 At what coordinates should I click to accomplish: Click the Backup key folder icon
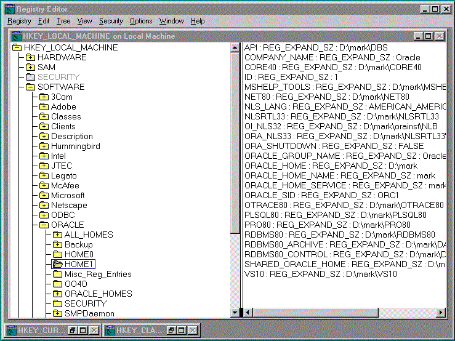[x=57, y=244]
